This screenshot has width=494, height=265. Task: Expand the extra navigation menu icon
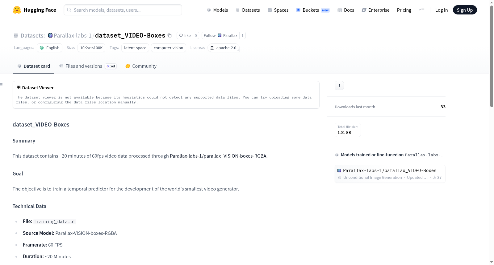pyautogui.click(x=421, y=10)
